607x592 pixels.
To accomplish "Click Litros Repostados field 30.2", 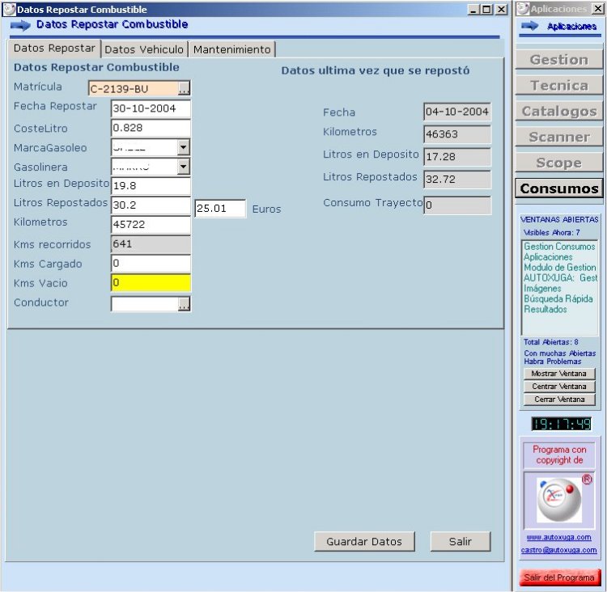I will coord(151,205).
